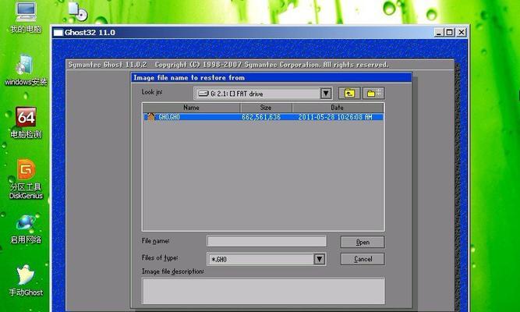Expand the Look in drive dropdown

click(326, 94)
